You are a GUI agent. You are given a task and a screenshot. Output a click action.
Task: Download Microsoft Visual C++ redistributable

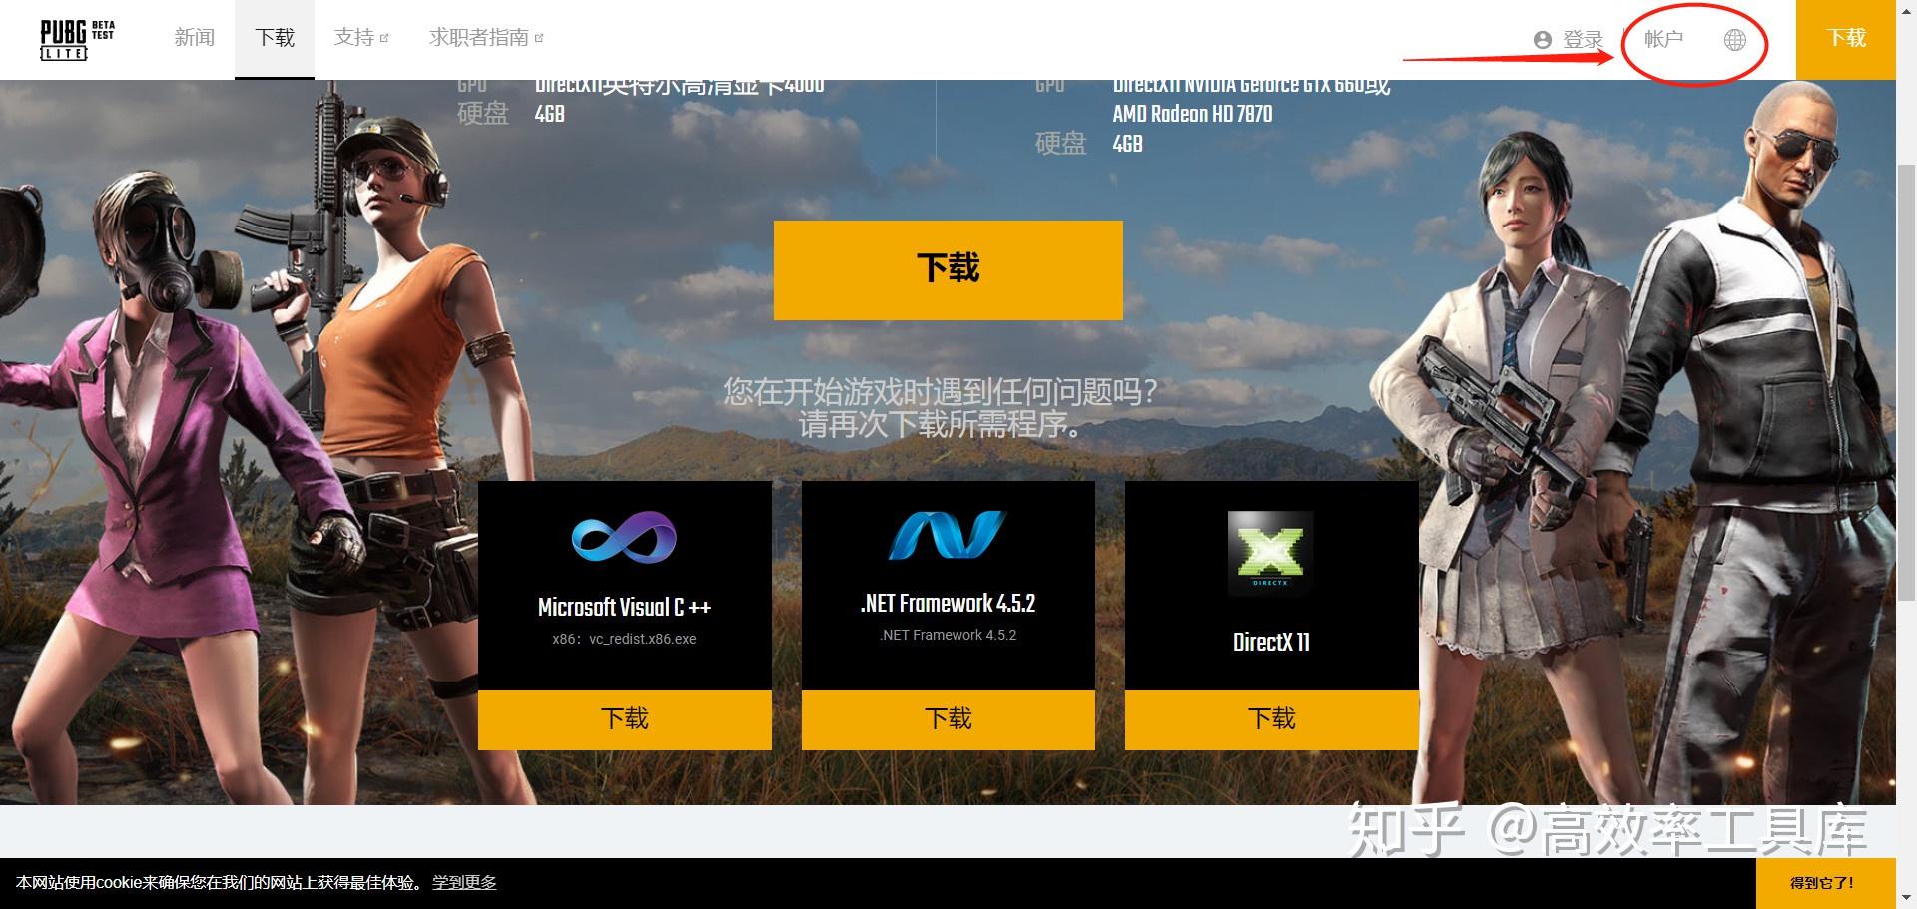pos(624,719)
